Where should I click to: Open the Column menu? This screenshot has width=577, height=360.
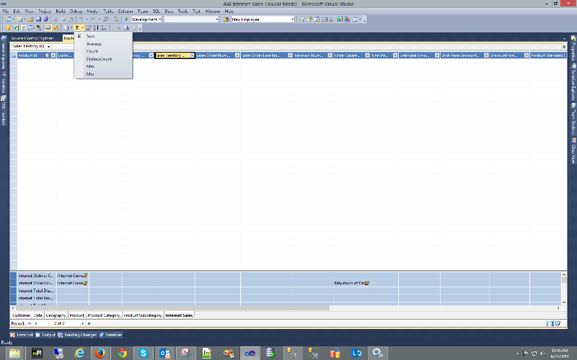125,12
